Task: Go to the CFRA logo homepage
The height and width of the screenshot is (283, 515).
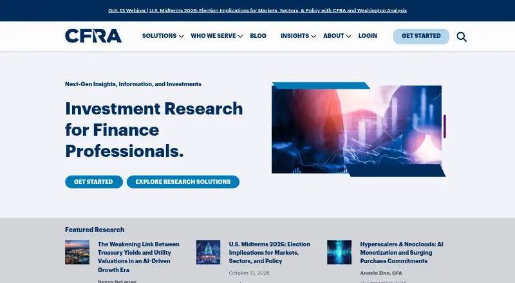Action: point(93,36)
